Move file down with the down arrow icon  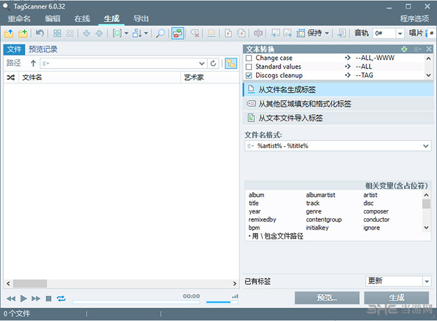(x=87, y=34)
